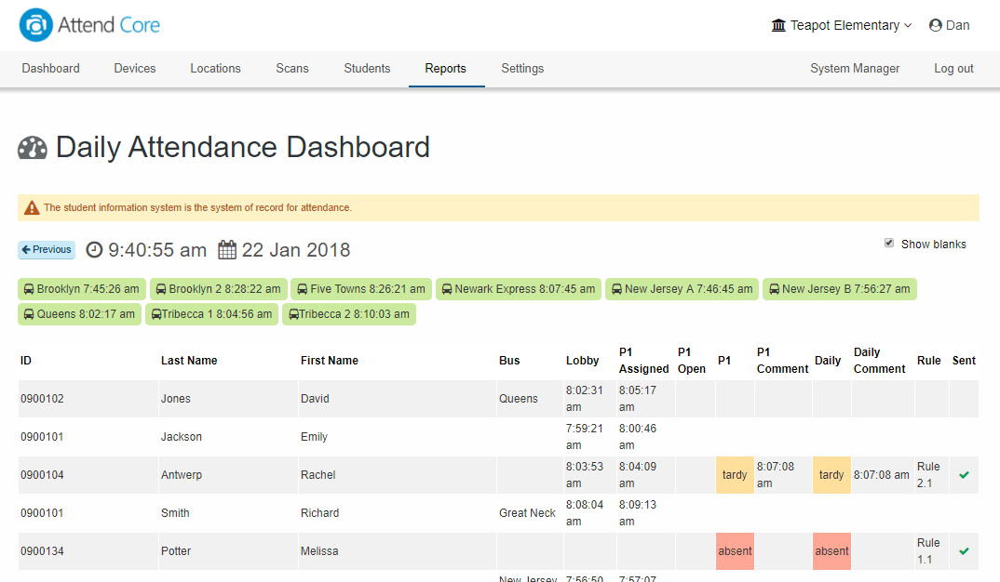Click the Previous day button
This screenshot has width=1000, height=582.
[x=47, y=249]
